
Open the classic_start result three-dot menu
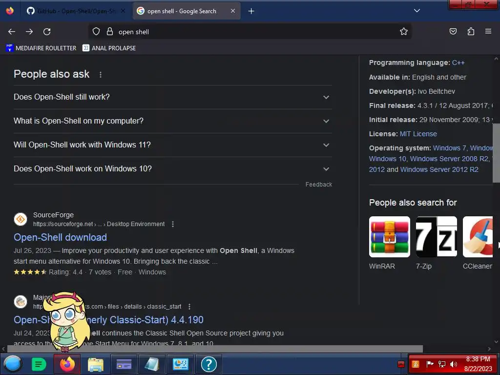click(189, 307)
